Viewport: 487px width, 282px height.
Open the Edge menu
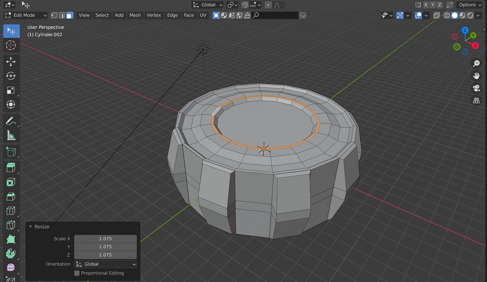click(172, 15)
